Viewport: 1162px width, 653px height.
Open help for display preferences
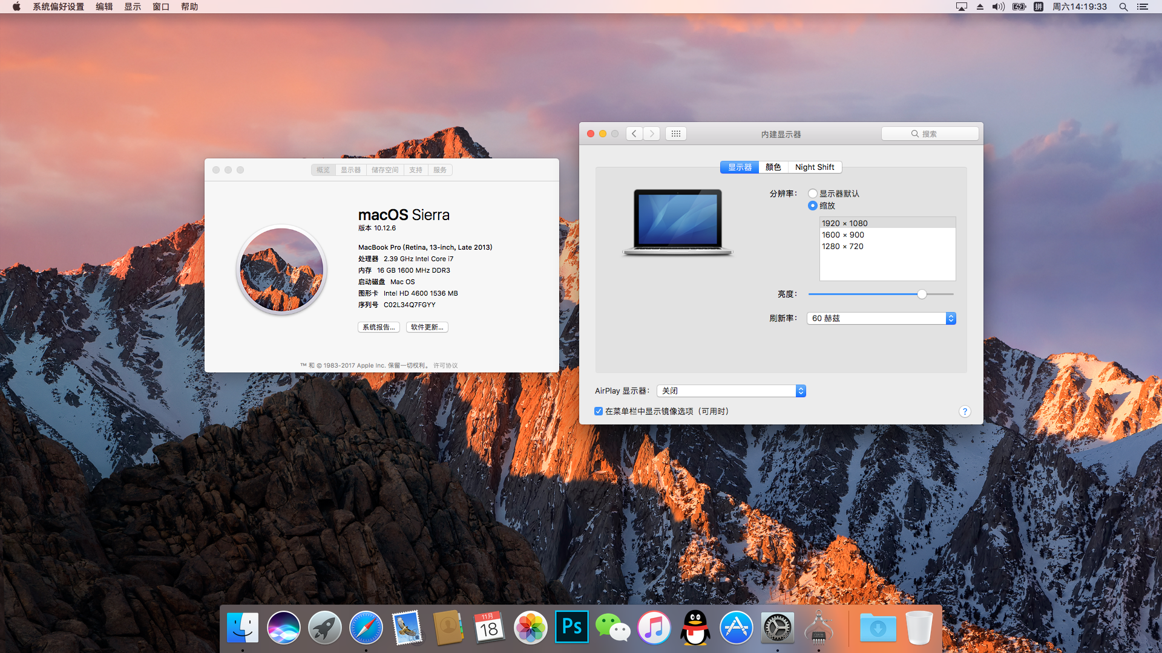(x=965, y=411)
